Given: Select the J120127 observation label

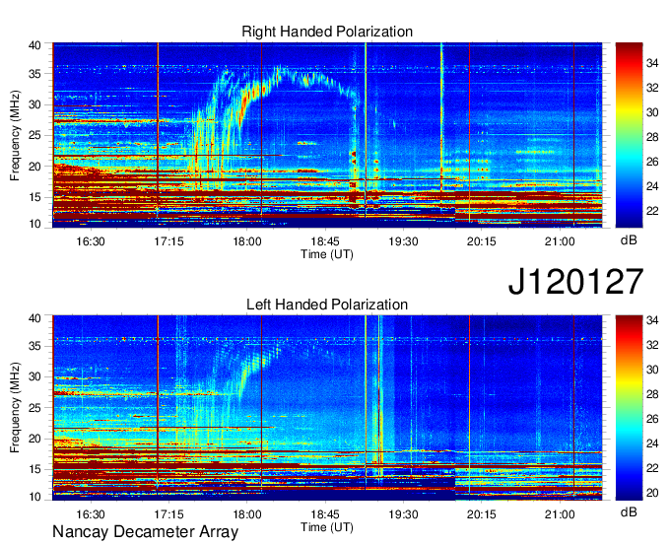Looking at the screenshot, I should pyautogui.click(x=575, y=281).
